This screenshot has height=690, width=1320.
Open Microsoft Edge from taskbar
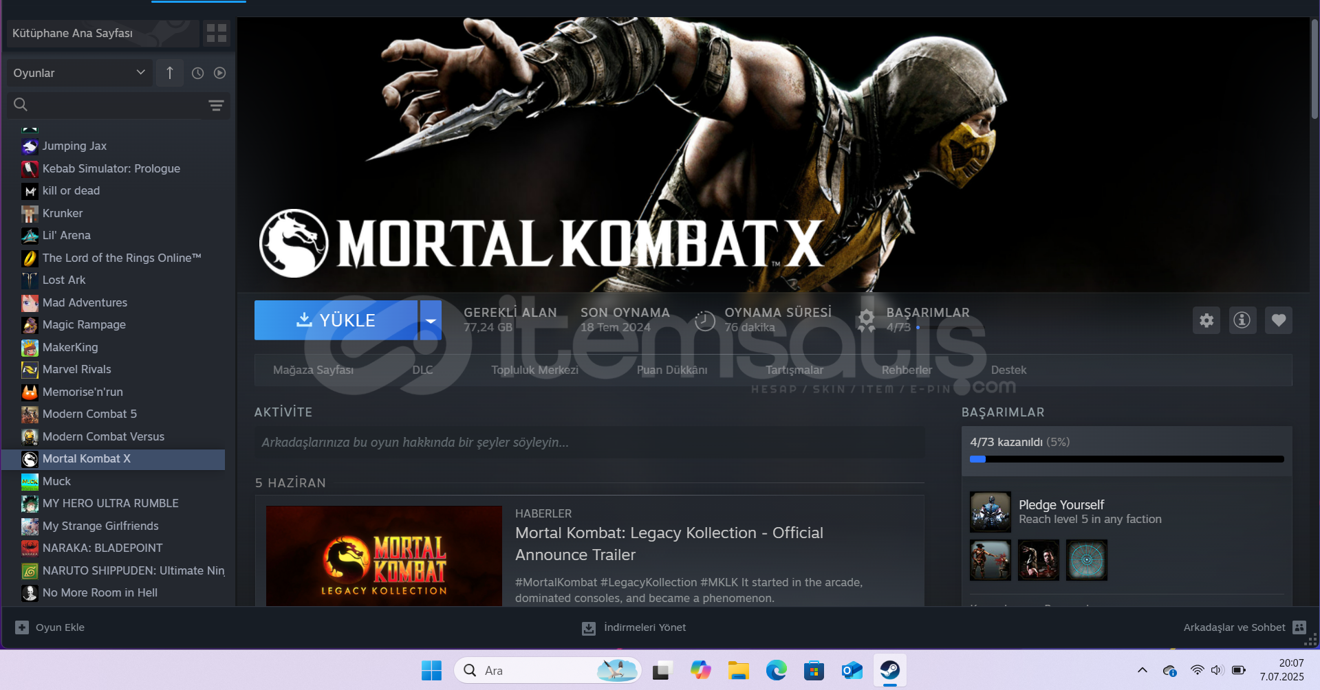(777, 670)
